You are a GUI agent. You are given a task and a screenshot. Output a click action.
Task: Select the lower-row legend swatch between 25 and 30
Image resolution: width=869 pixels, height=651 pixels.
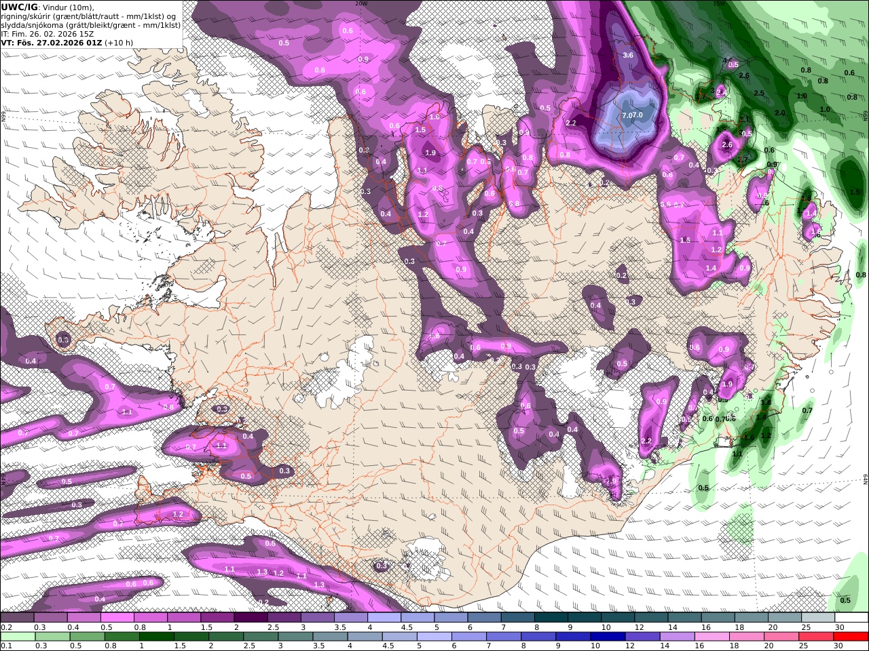pos(817,637)
